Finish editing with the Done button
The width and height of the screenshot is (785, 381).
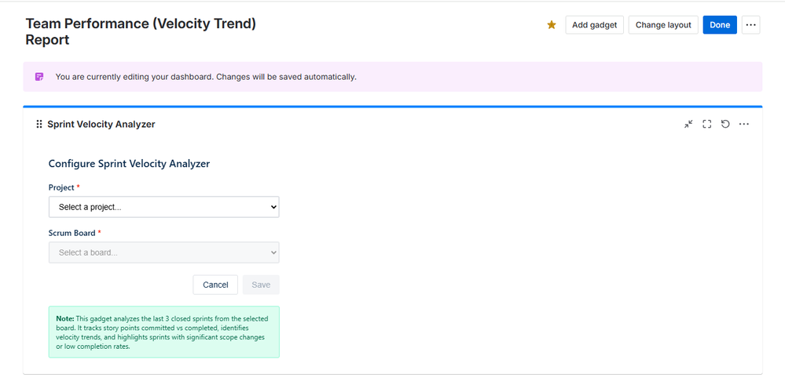click(720, 25)
